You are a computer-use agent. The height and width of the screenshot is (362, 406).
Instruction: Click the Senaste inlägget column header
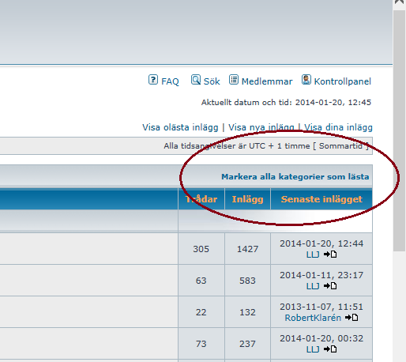click(x=321, y=199)
